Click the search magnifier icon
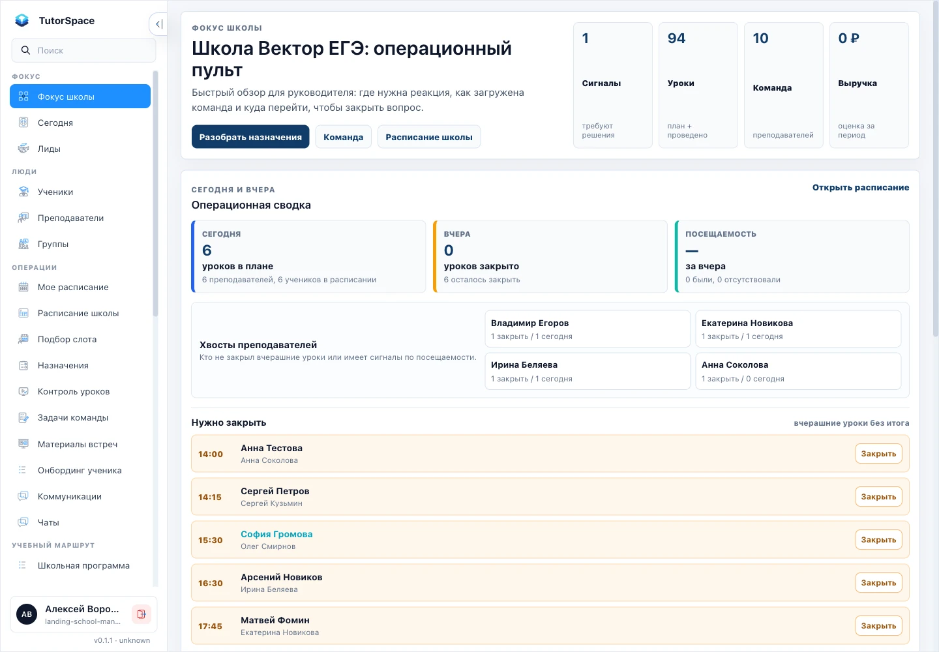The height and width of the screenshot is (652, 939). click(26, 50)
